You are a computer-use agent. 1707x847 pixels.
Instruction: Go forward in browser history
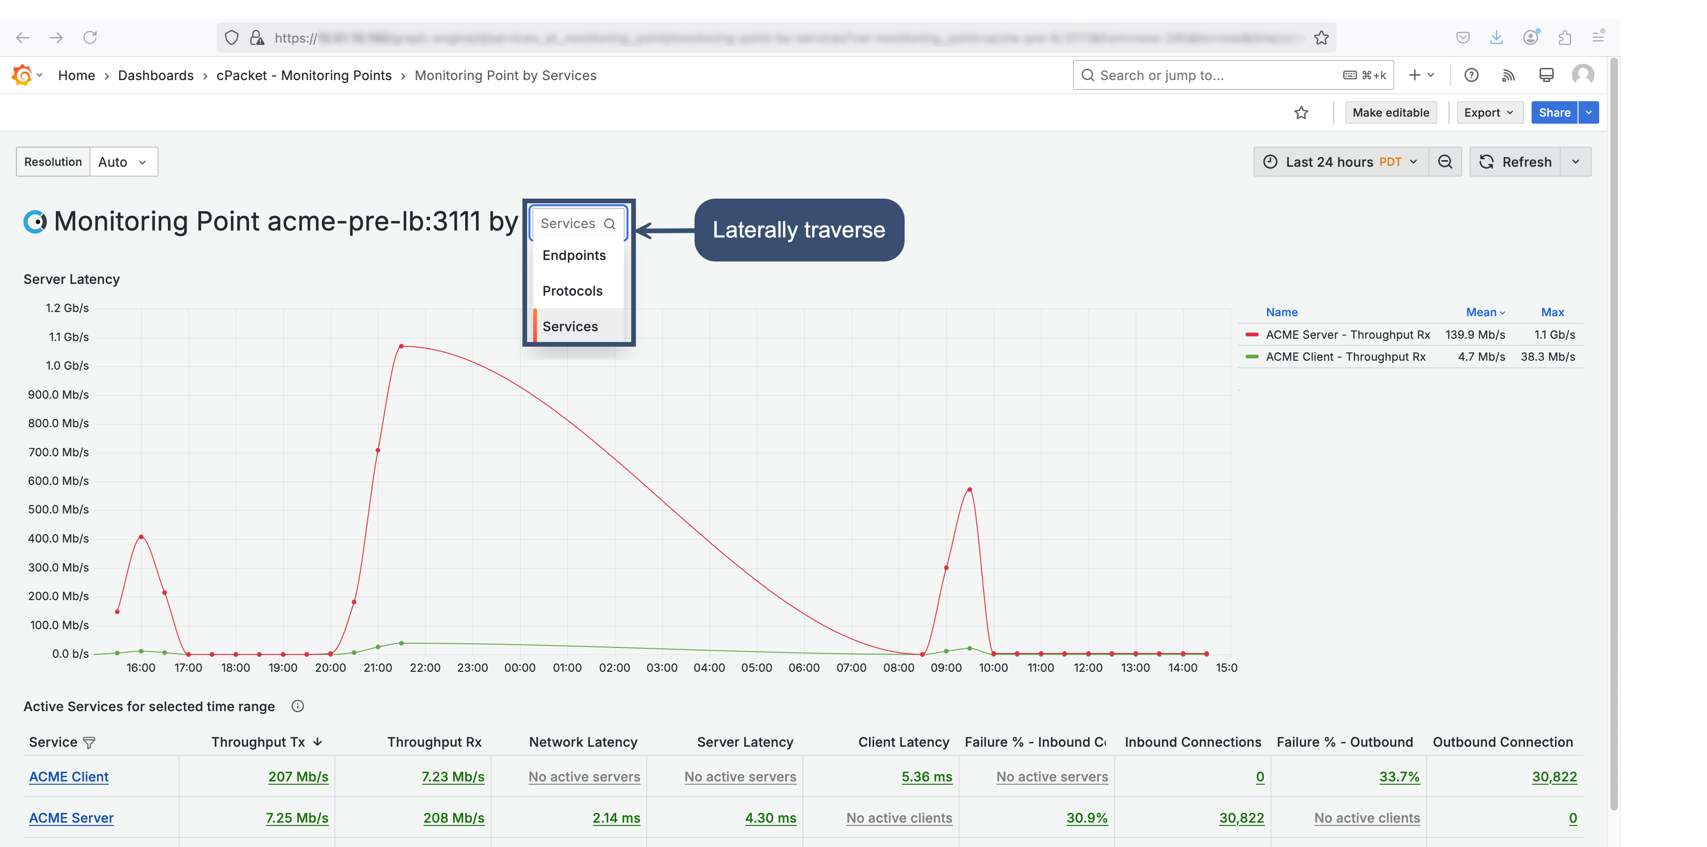(56, 38)
